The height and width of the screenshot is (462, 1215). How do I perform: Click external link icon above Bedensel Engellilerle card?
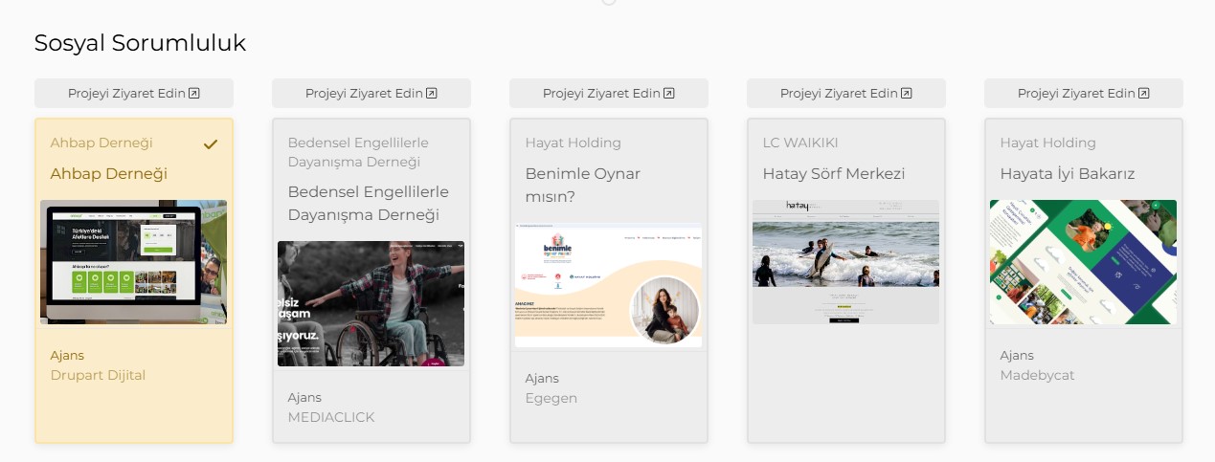tap(432, 94)
